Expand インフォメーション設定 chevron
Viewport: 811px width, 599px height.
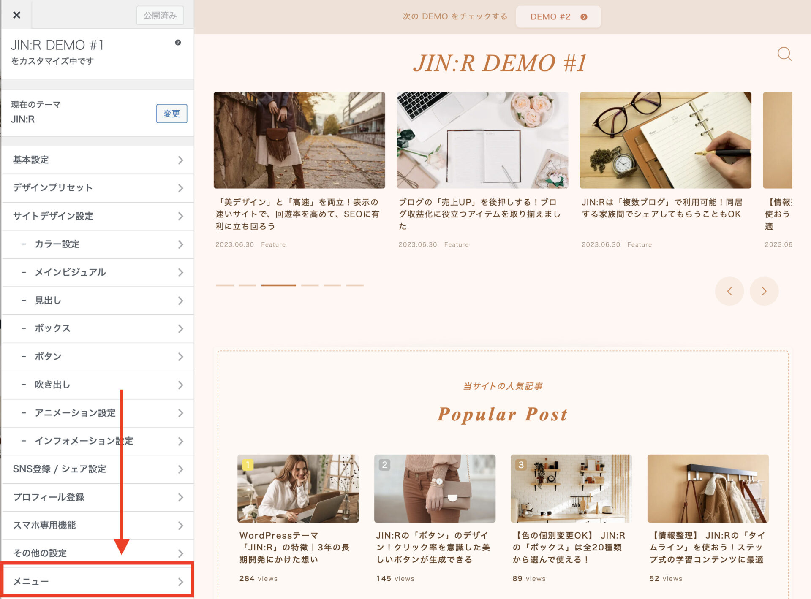(x=180, y=441)
